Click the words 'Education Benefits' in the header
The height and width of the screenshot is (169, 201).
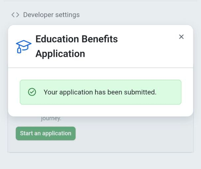[76, 39]
